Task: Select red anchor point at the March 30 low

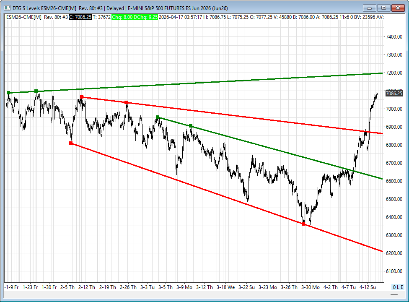Action: pos(303,224)
